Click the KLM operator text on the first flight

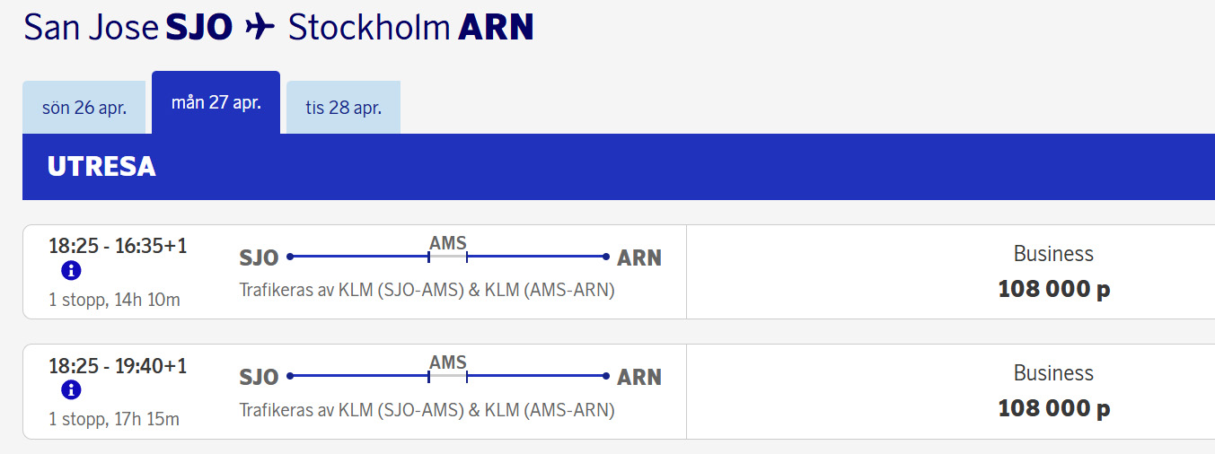[427, 291]
